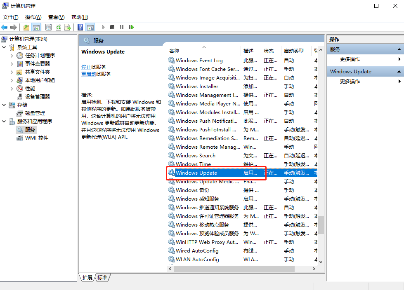Click the Start service play icon

pyautogui.click(x=103, y=27)
